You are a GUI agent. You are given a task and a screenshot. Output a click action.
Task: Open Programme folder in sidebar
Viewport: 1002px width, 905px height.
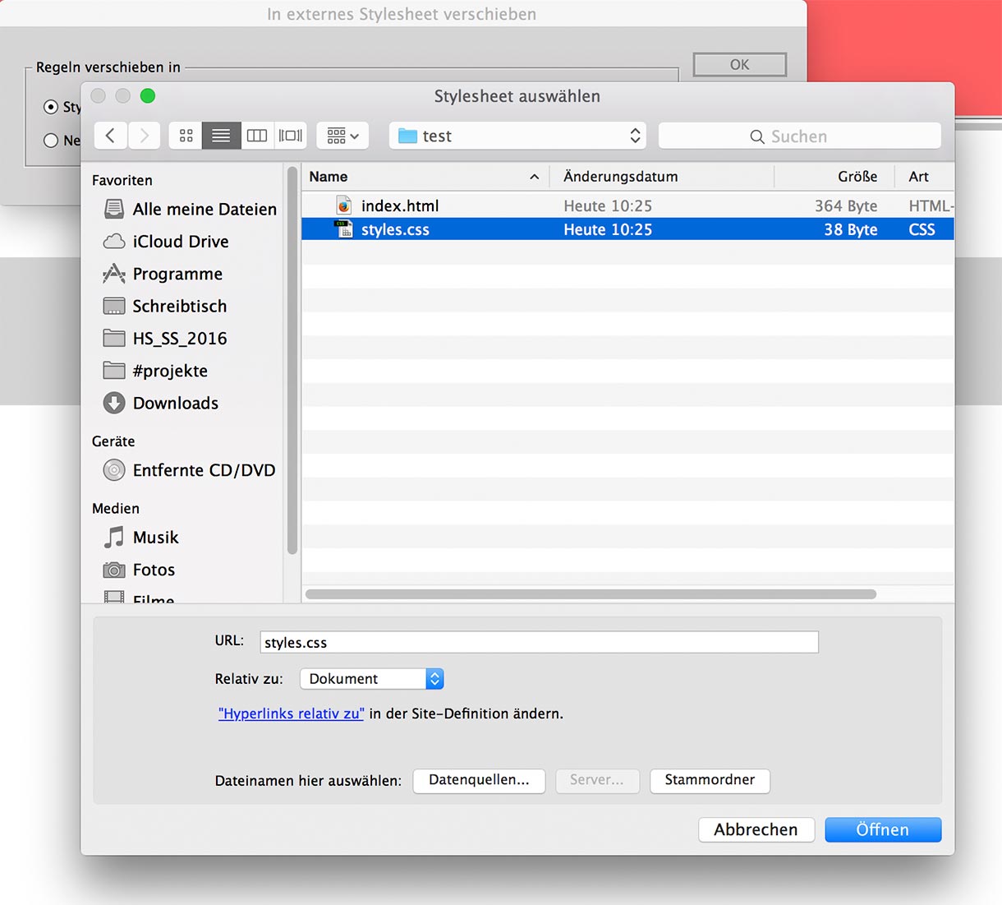click(177, 274)
